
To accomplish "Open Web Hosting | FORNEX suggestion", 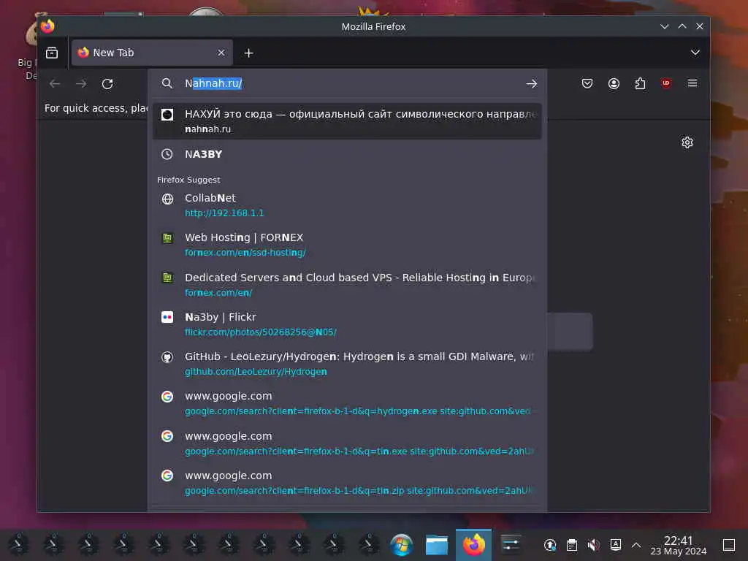I will [x=347, y=245].
